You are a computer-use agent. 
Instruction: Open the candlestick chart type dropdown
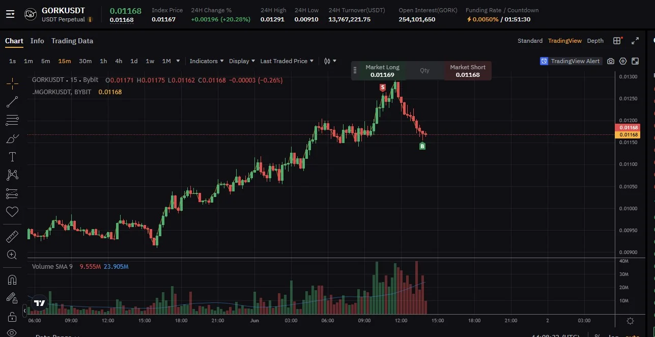[330, 61]
